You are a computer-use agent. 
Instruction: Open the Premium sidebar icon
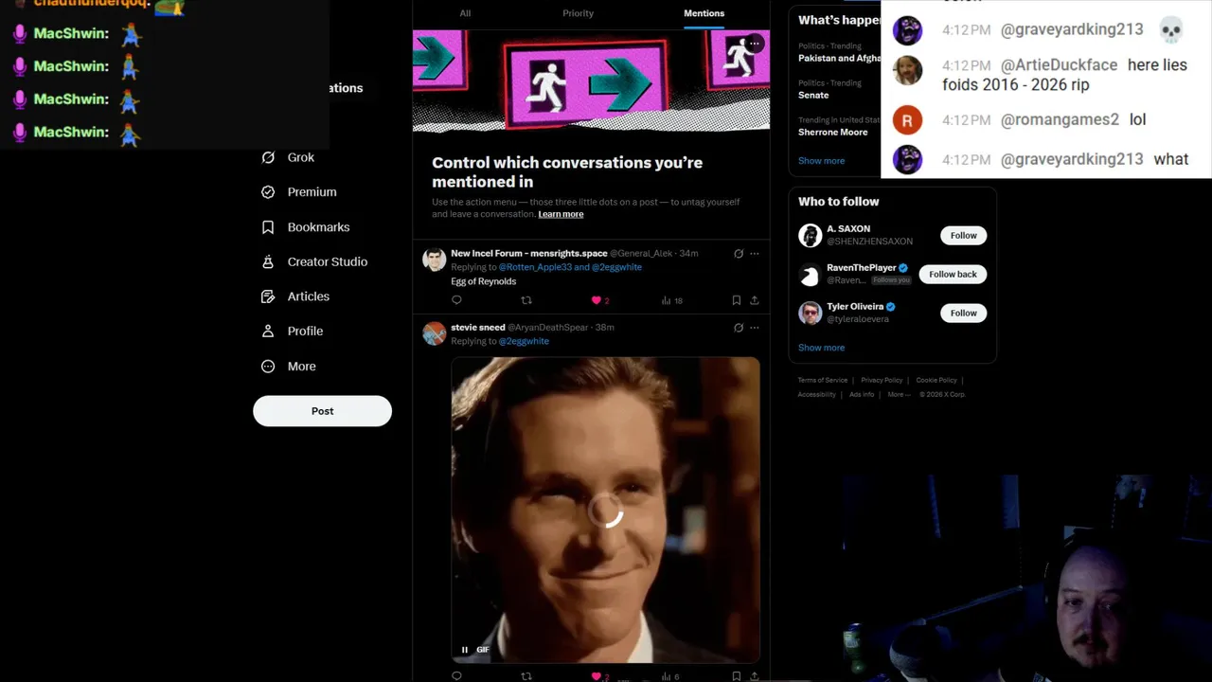pyautogui.click(x=268, y=191)
